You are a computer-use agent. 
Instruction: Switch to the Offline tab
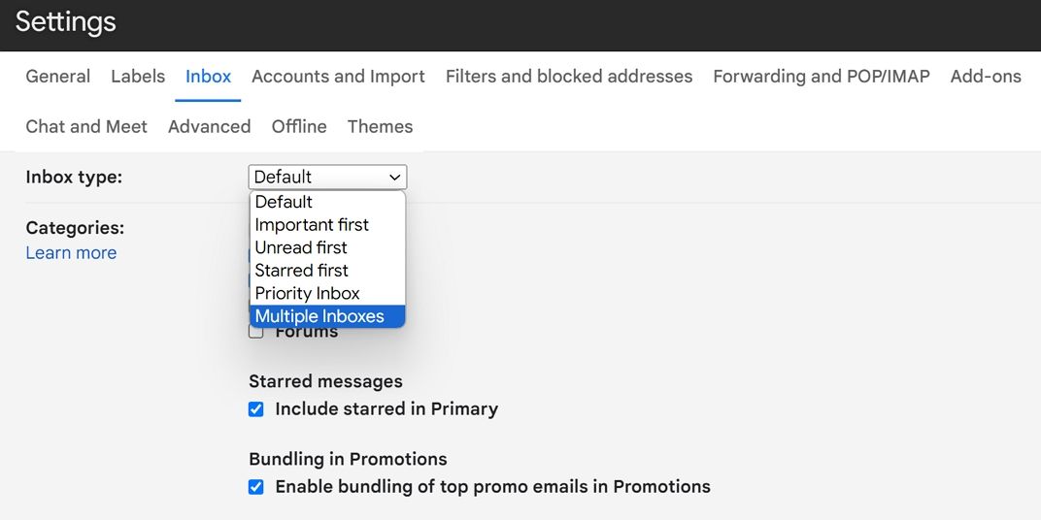coord(299,127)
